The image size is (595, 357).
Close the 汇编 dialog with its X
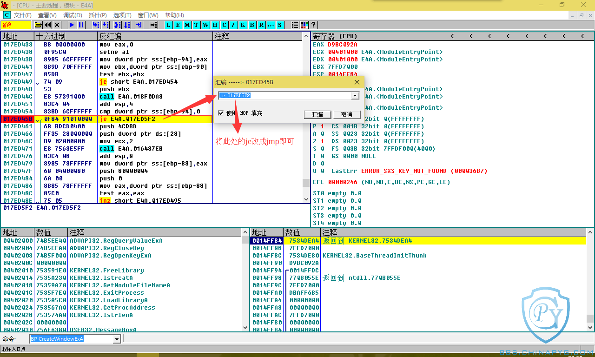[x=357, y=82]
